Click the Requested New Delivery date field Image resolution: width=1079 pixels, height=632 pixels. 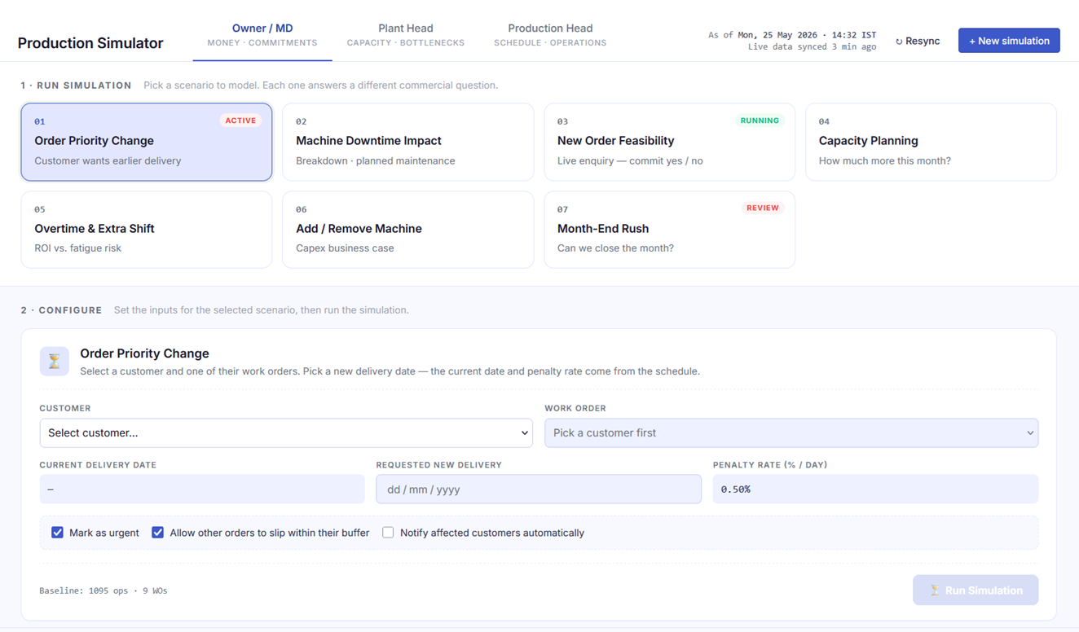[539, 489]
